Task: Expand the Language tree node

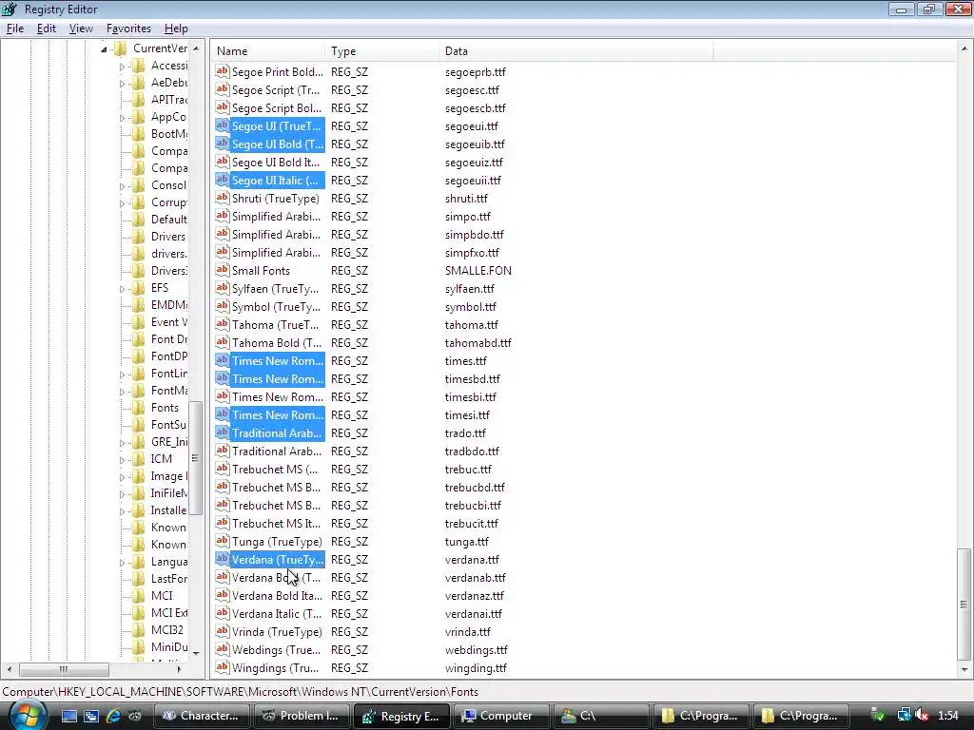Action: (123, 563)
